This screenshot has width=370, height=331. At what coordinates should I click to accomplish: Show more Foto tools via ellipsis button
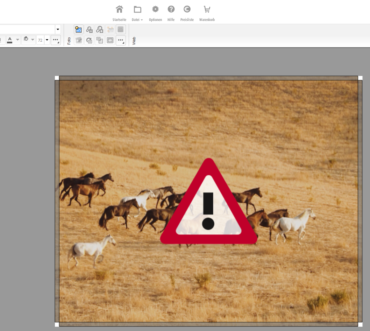point(121,40)
